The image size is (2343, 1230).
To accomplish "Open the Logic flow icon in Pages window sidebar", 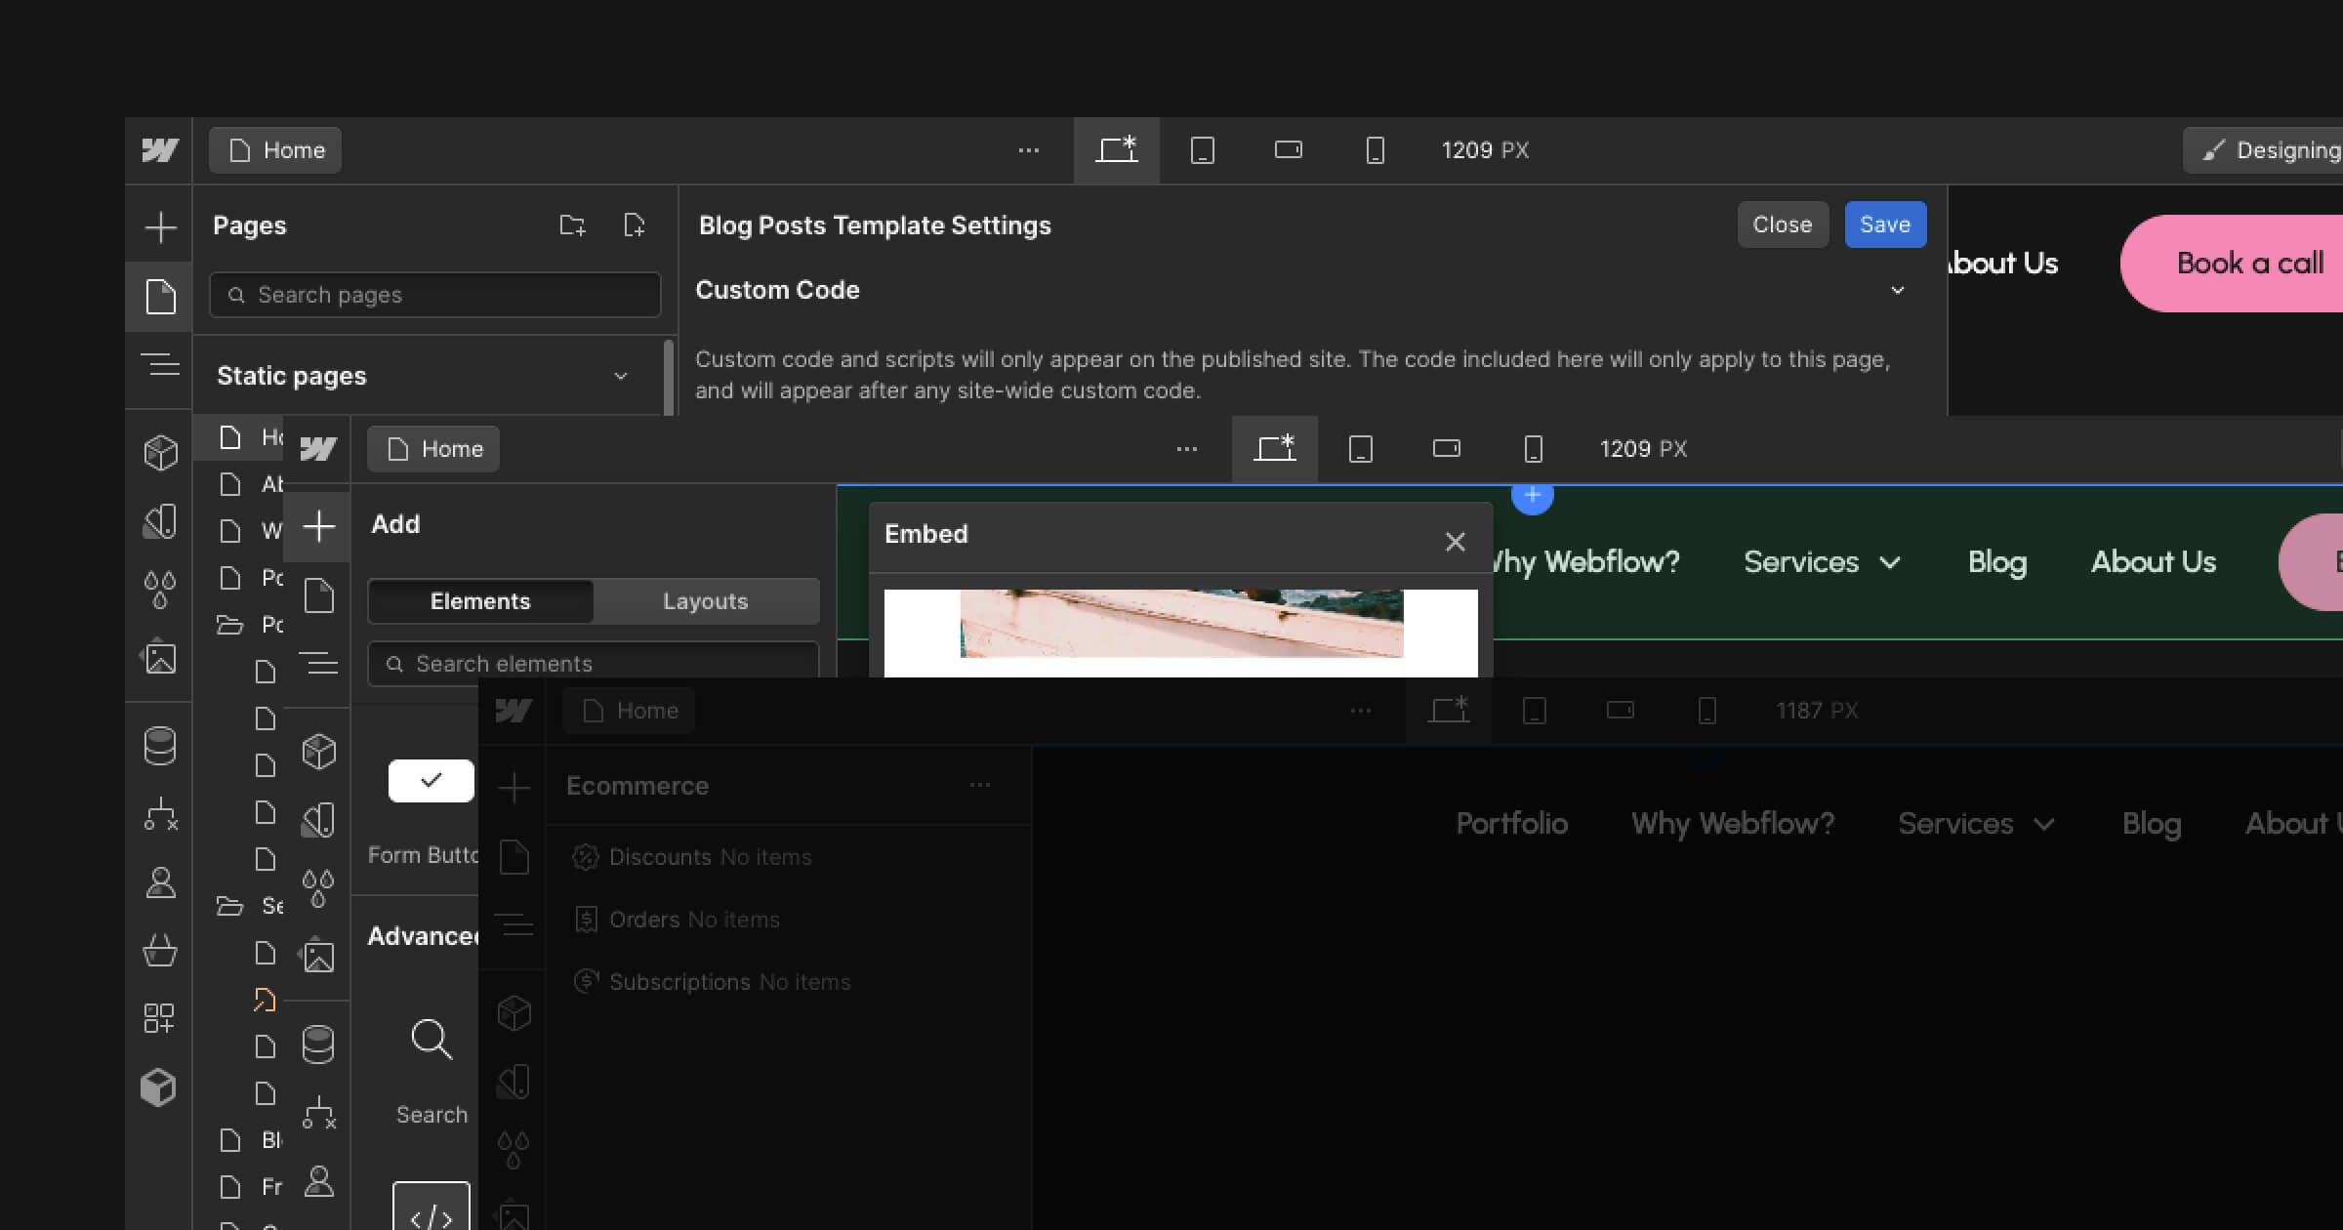I will 160,814.
